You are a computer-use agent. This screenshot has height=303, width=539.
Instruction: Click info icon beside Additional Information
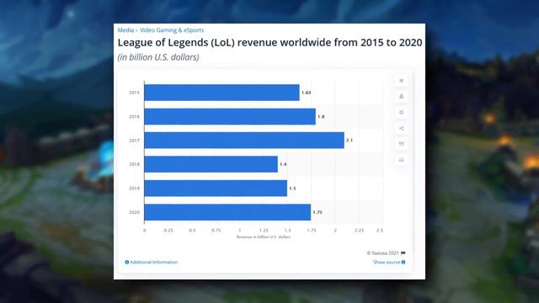point(127,262)
